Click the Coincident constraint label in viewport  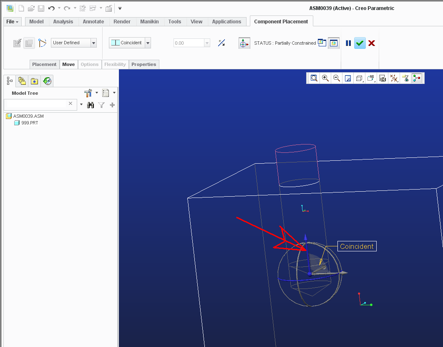coord(357,246)
